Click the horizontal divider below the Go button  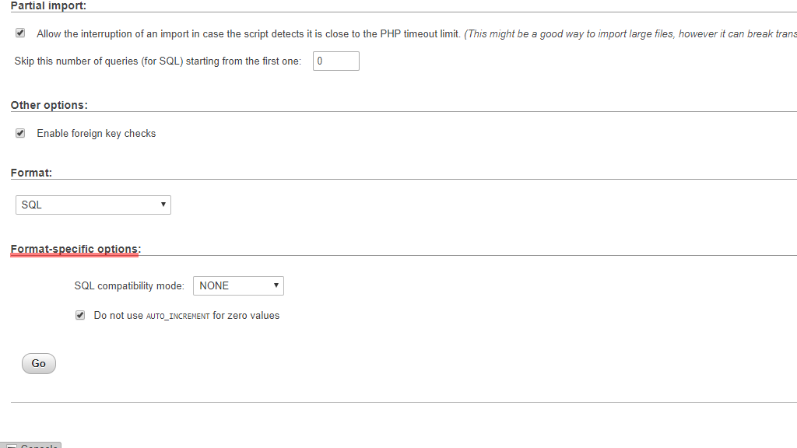[x=403, y=402]
